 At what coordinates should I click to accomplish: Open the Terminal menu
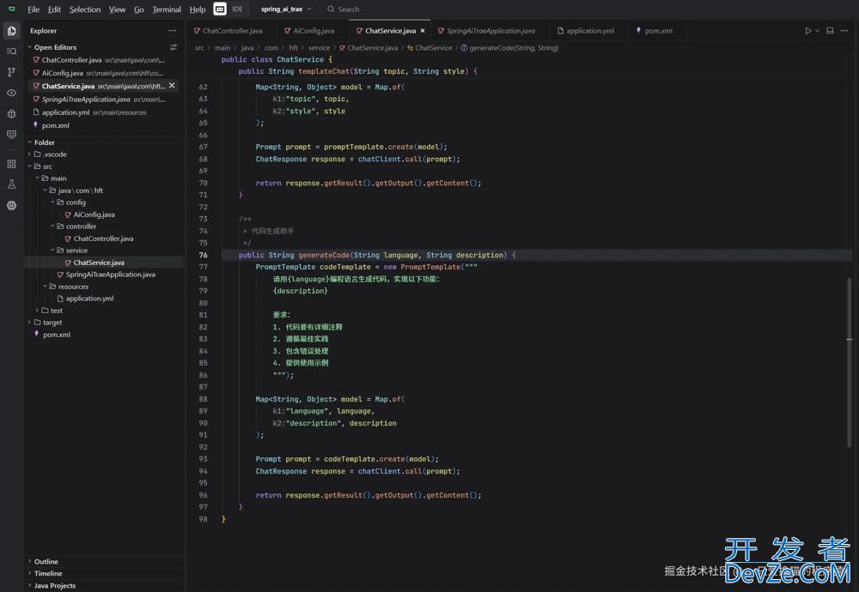167,9
